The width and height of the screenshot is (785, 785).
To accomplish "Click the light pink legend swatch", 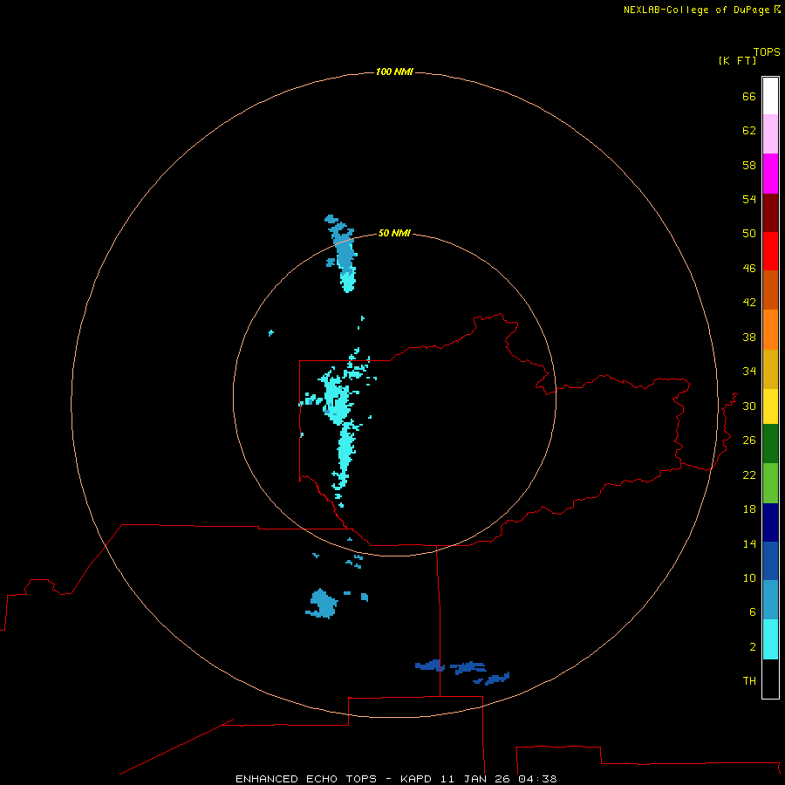I will click(770, 134).
